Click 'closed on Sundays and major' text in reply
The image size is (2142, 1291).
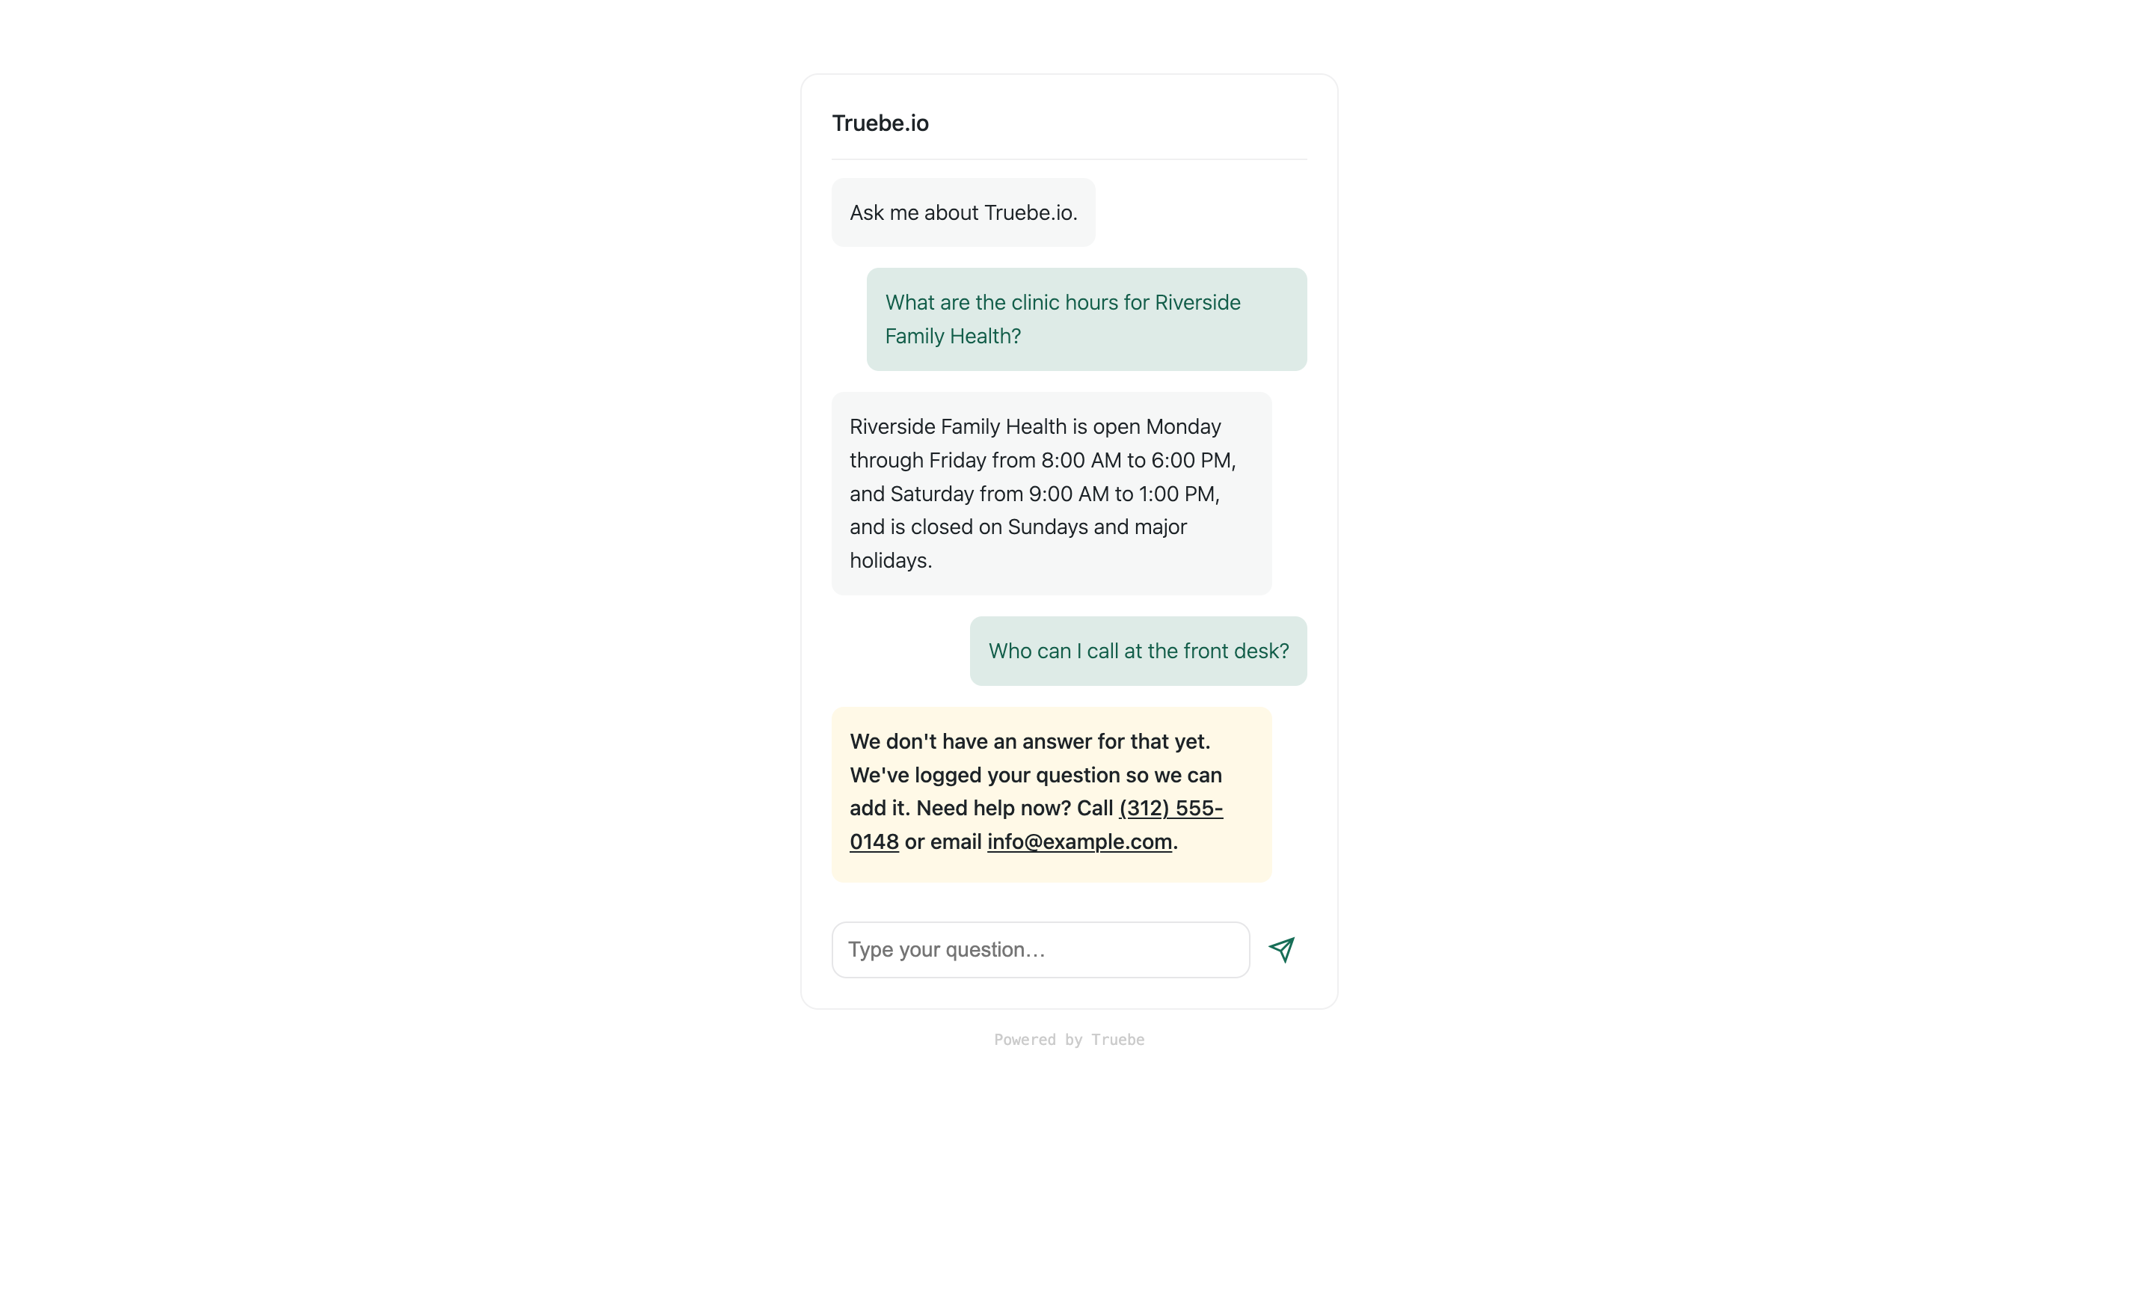pos(1049,527)
